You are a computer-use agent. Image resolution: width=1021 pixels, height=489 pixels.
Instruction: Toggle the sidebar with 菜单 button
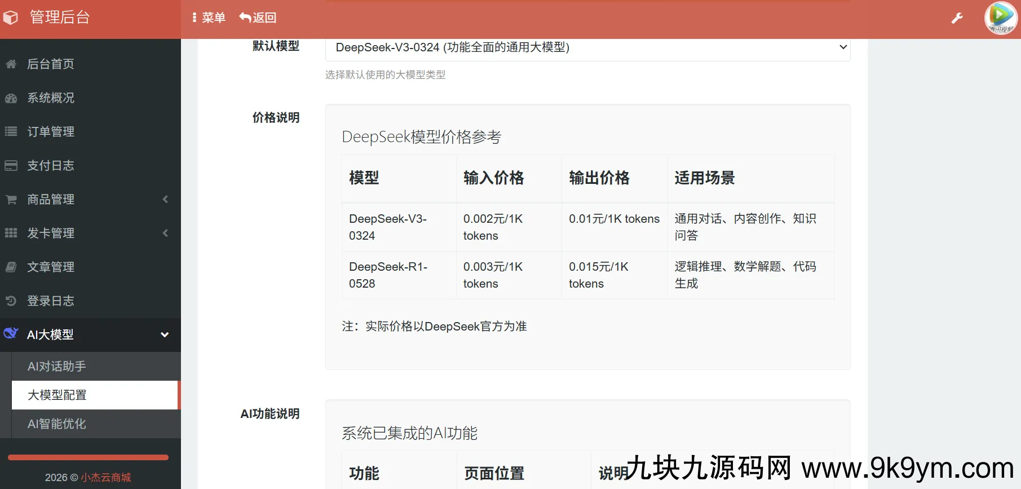(x=209, y=18)
